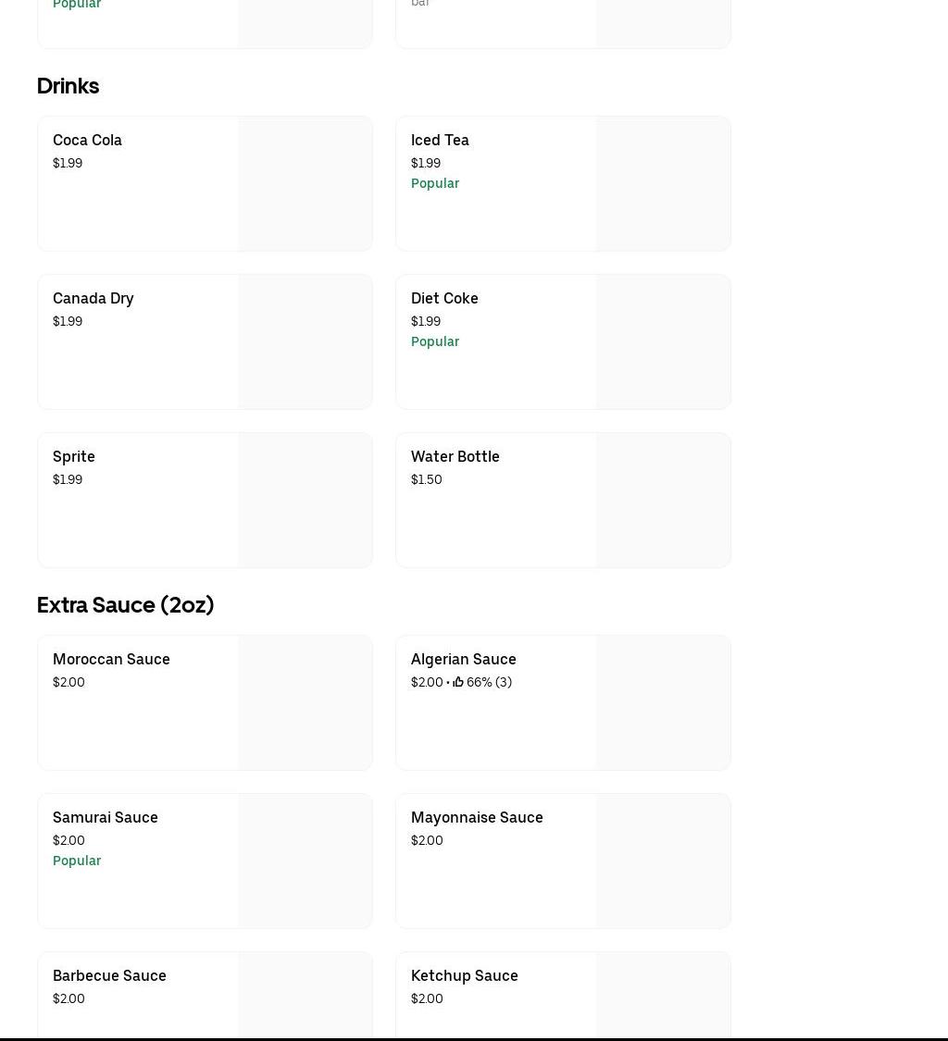Select the Mayonnaise Sauce title
948x1041 pixels.
coord(477,818)
